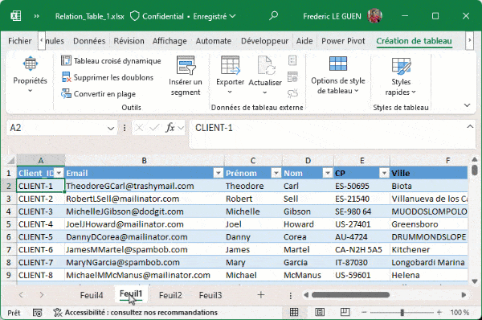Switch to Page Layout view in status bar
This screenshot has width=482, height=320.
click(320, 312)
